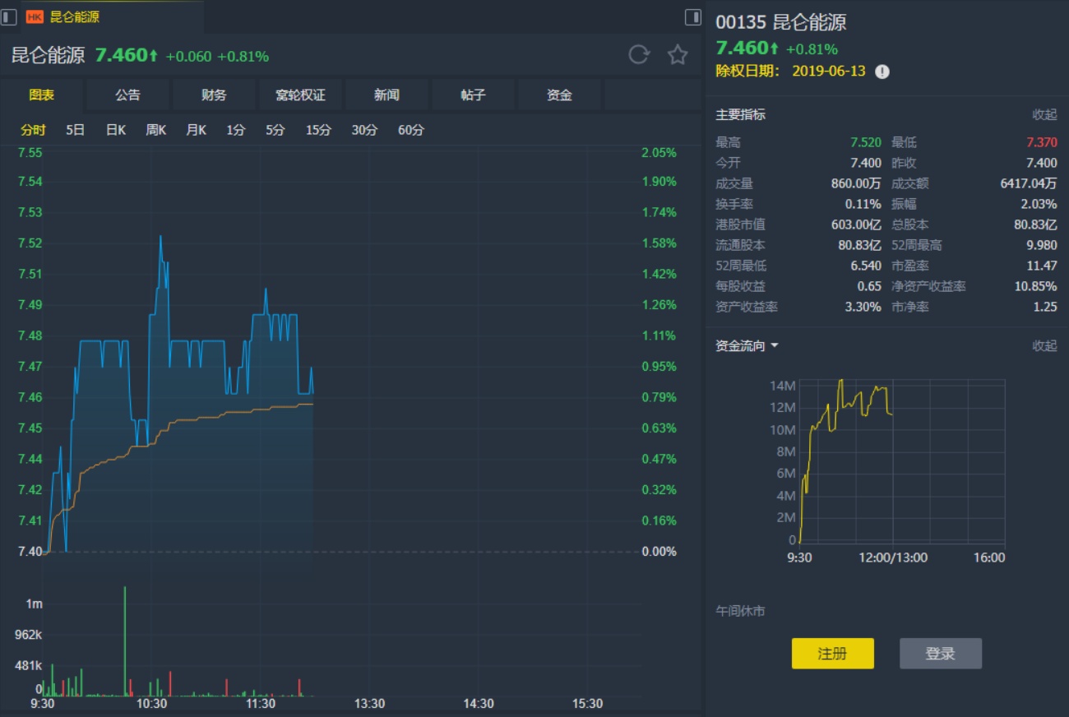
Task: Expand the 资金流向 dropdown arrow
Action: (774, 346)
